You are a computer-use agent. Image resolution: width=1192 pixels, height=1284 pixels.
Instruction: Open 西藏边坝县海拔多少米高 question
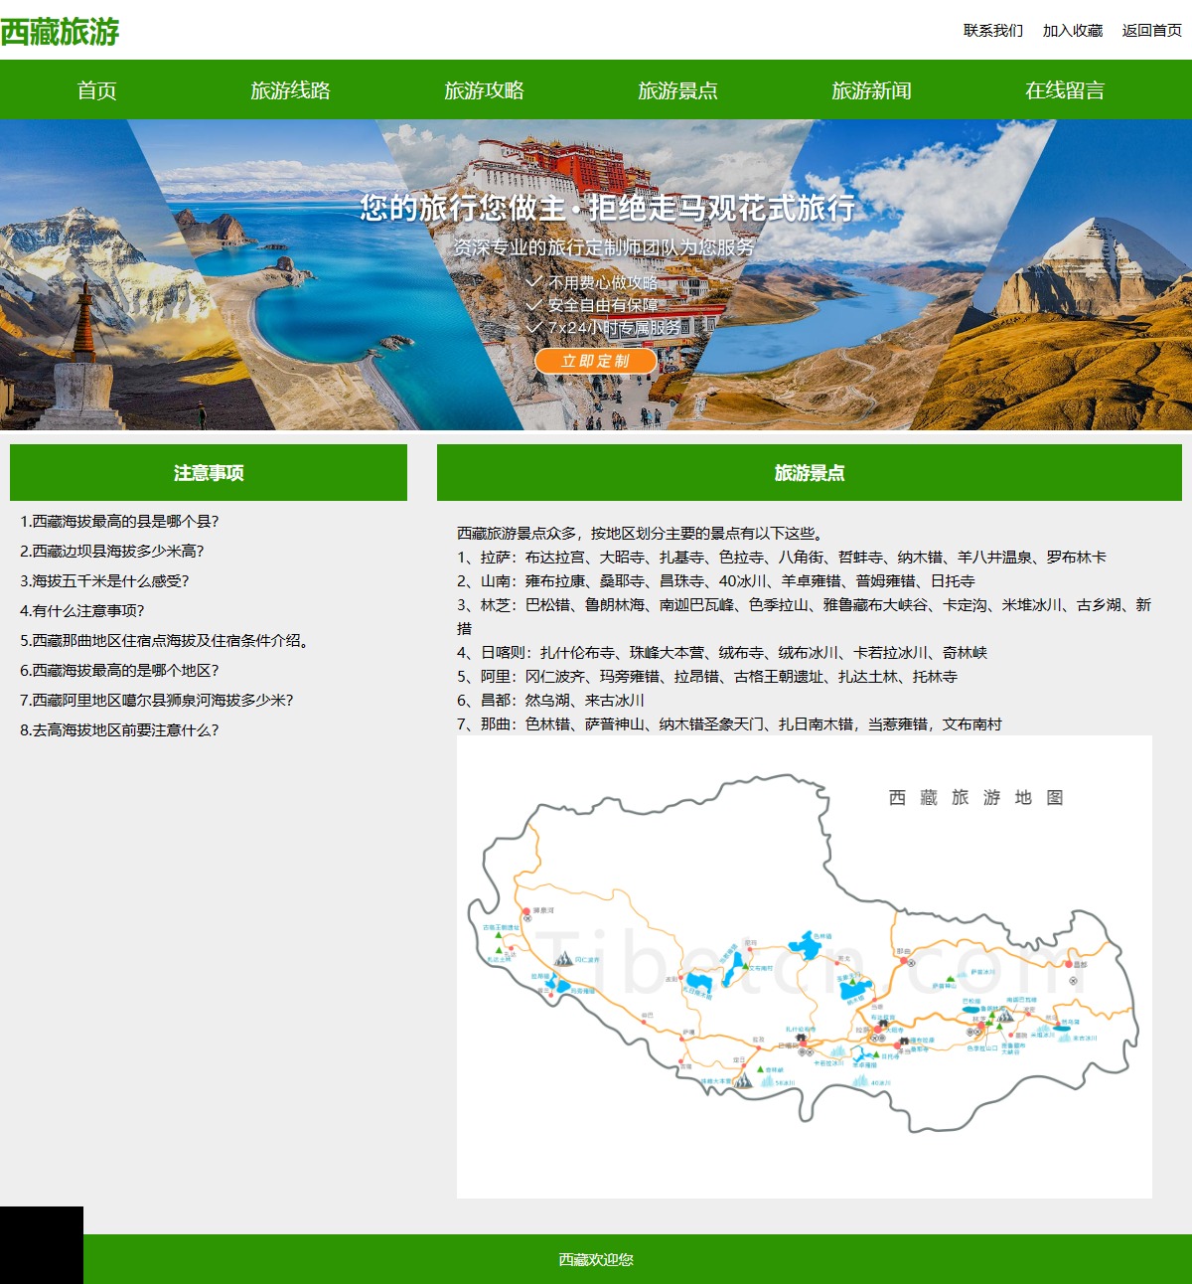point(112,552)
